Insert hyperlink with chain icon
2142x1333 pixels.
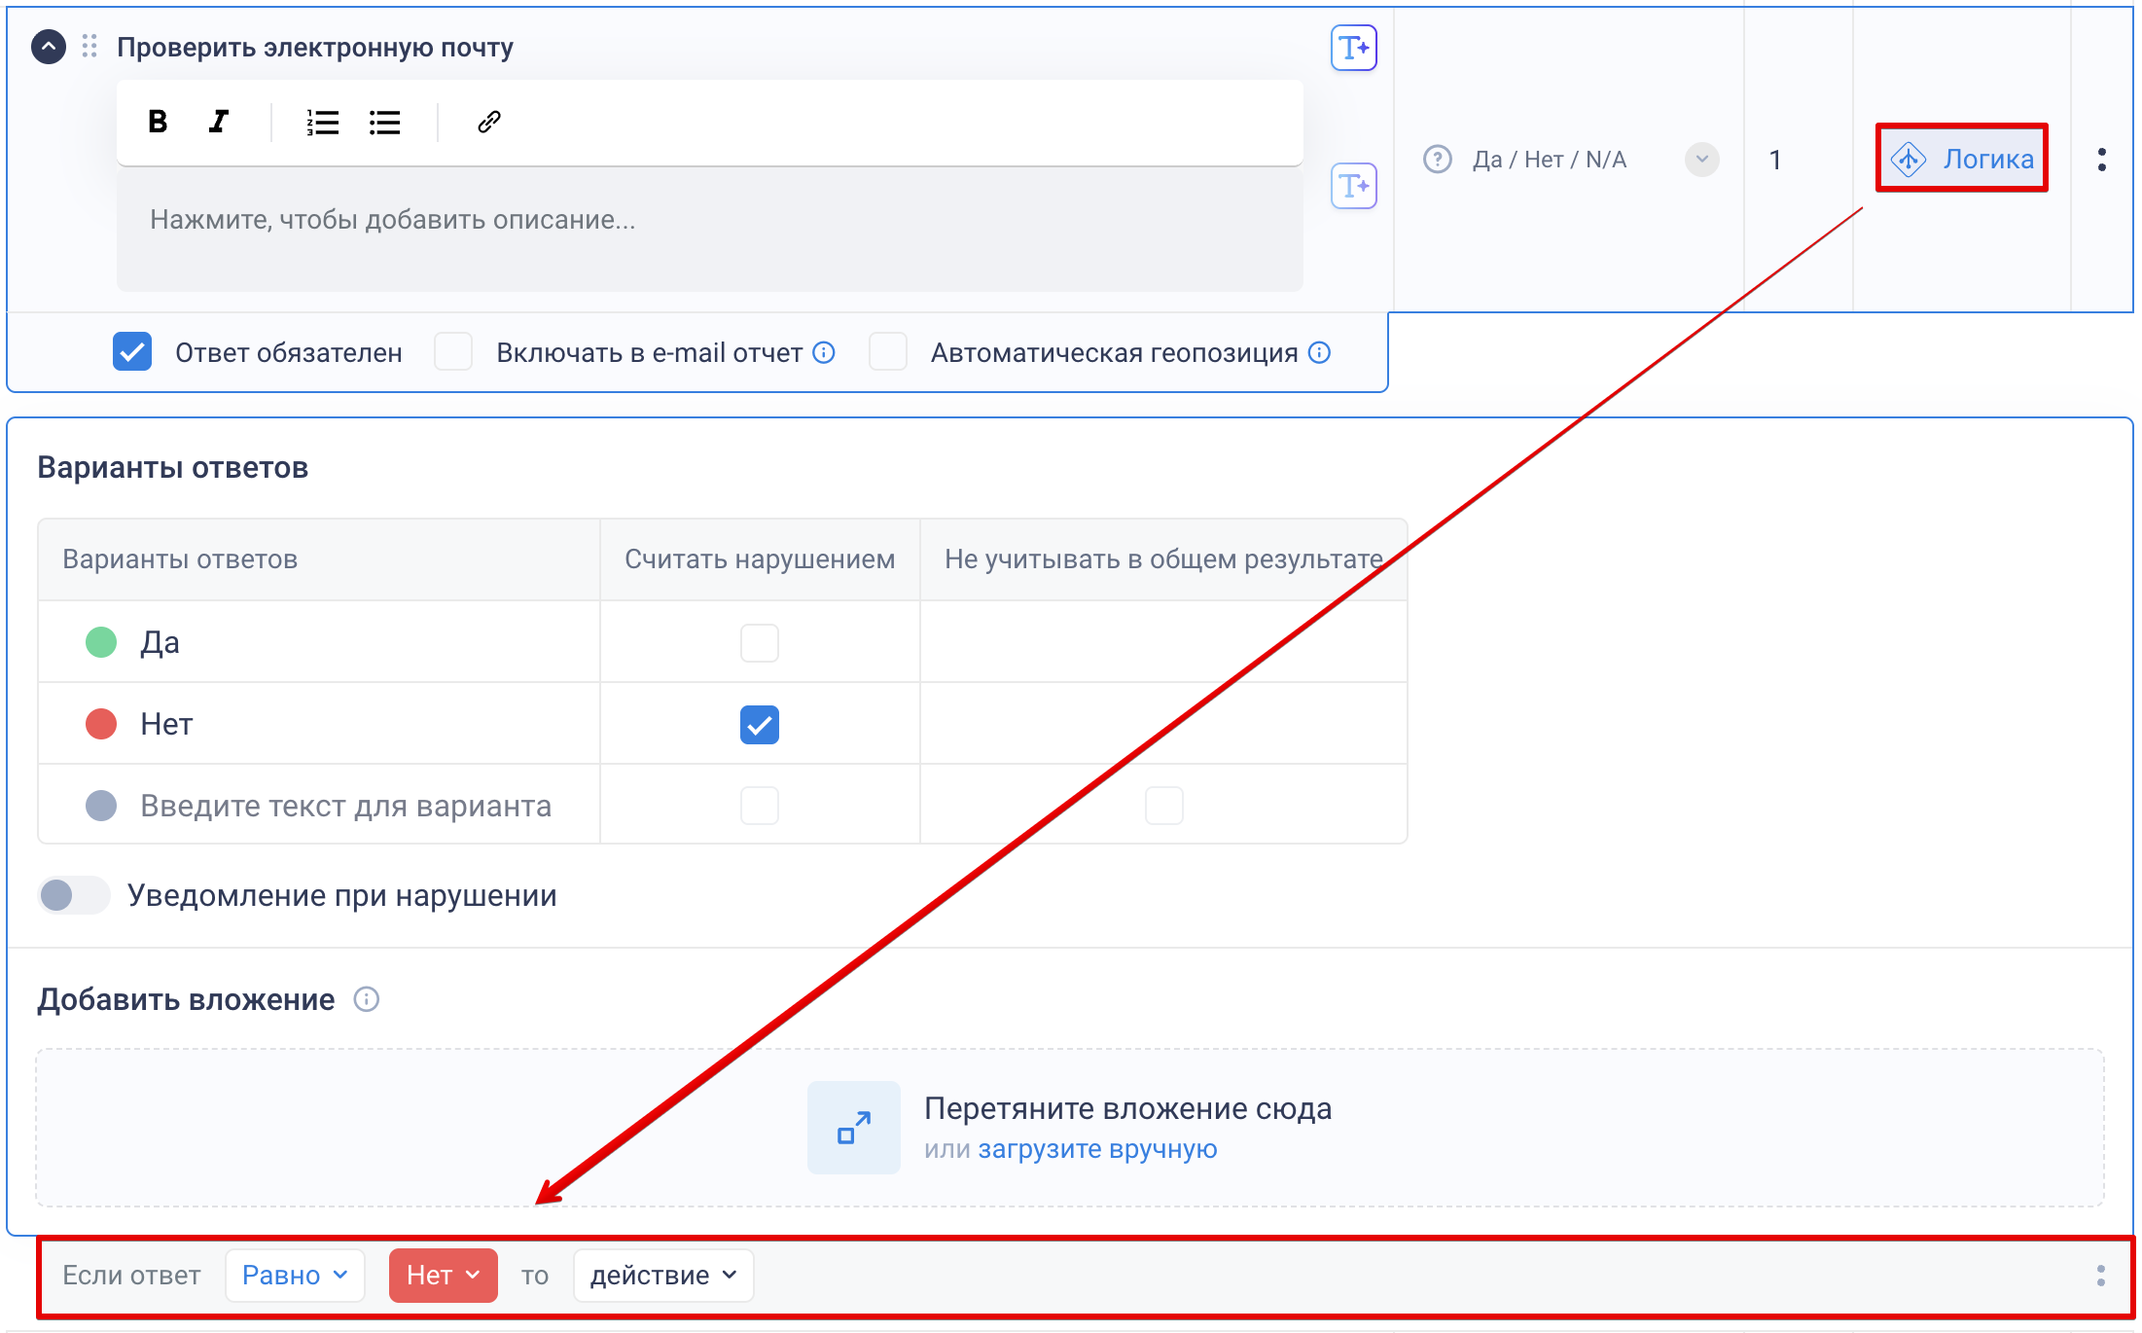click(488, 122)
